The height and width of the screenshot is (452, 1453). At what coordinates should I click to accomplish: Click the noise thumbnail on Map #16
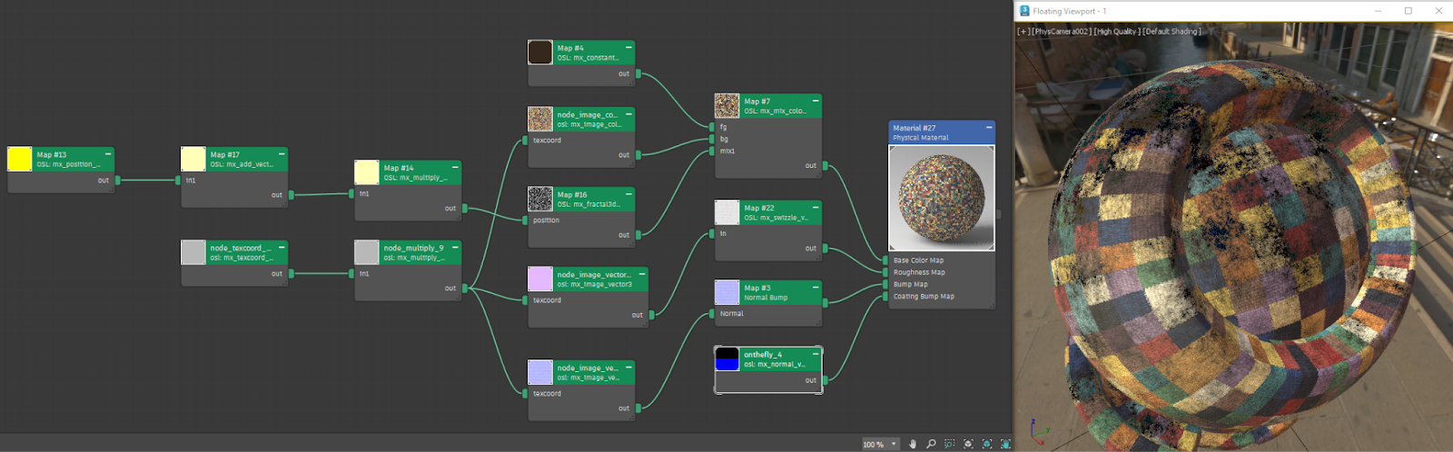[540, 199]
